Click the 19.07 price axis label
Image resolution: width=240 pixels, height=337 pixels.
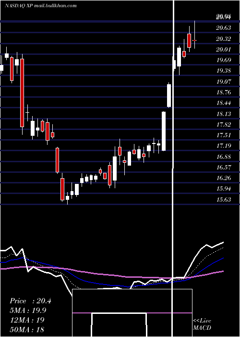(224, 81)
